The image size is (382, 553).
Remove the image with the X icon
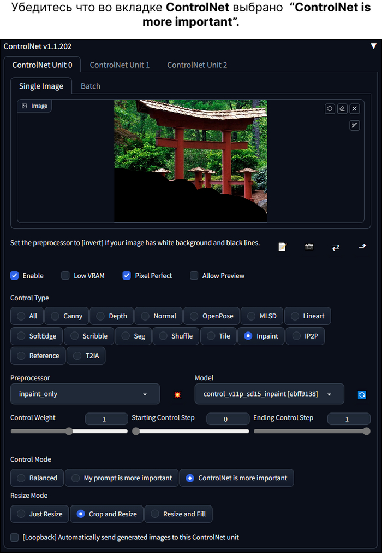(354, 109)
